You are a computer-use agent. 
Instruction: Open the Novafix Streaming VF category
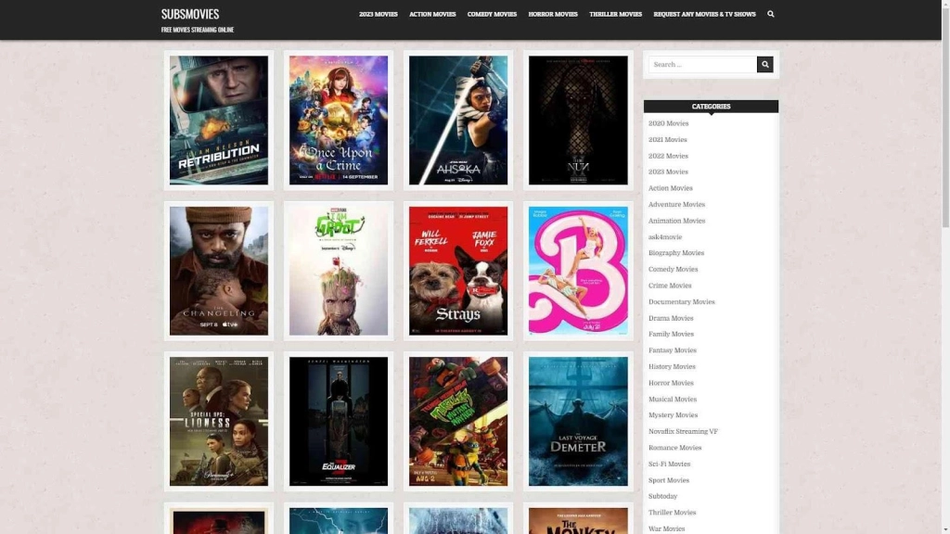pyautogui.click(x=684, y=431)
